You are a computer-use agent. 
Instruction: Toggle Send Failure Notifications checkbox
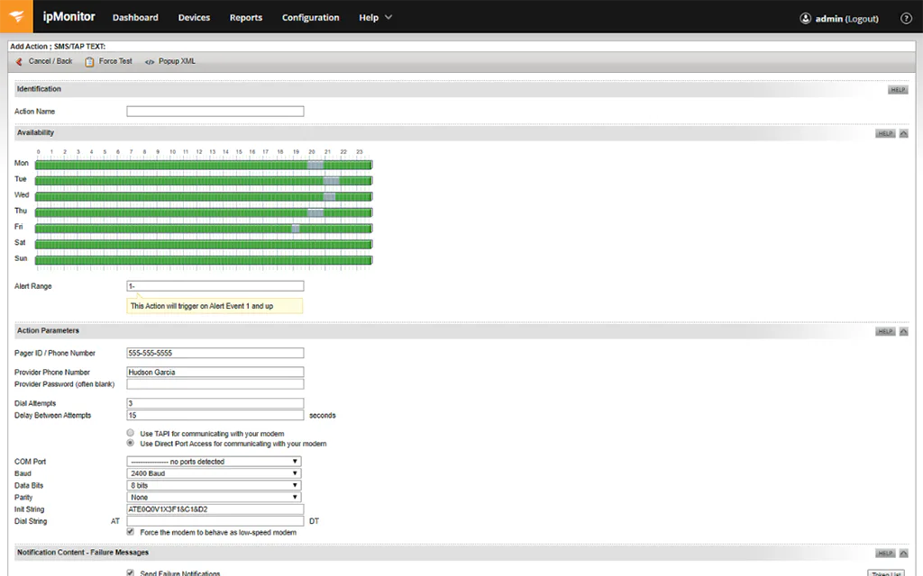(130, 572)
